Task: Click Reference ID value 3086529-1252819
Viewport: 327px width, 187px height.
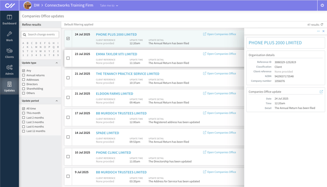Action: 285,62
